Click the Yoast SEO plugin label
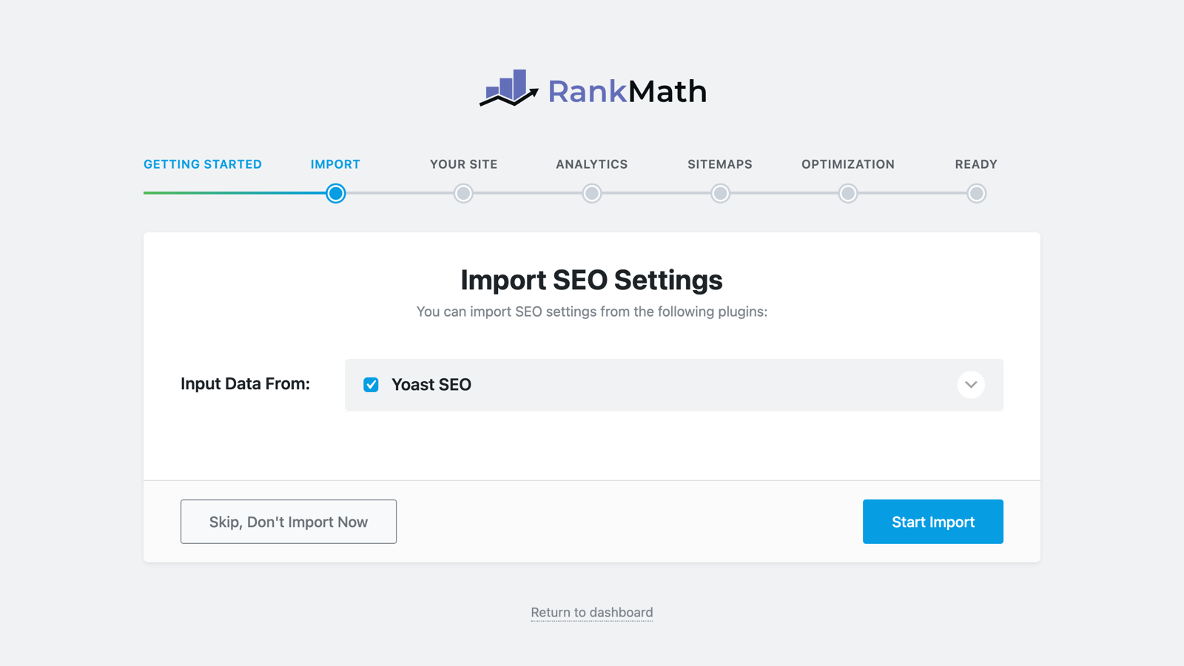 pos(431,385)
